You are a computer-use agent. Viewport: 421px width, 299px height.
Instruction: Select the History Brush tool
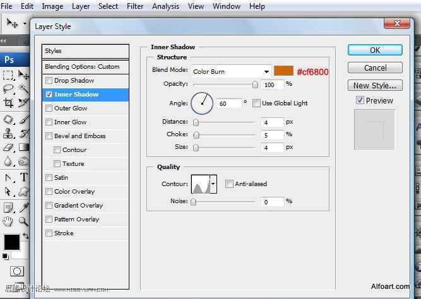(x=23, y=133)
